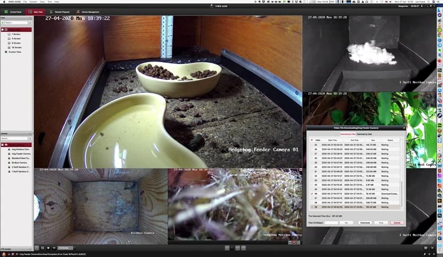This screenshot has width=443, height=257.
Task: Click the window division layout icon
Action: coord(42,248)
